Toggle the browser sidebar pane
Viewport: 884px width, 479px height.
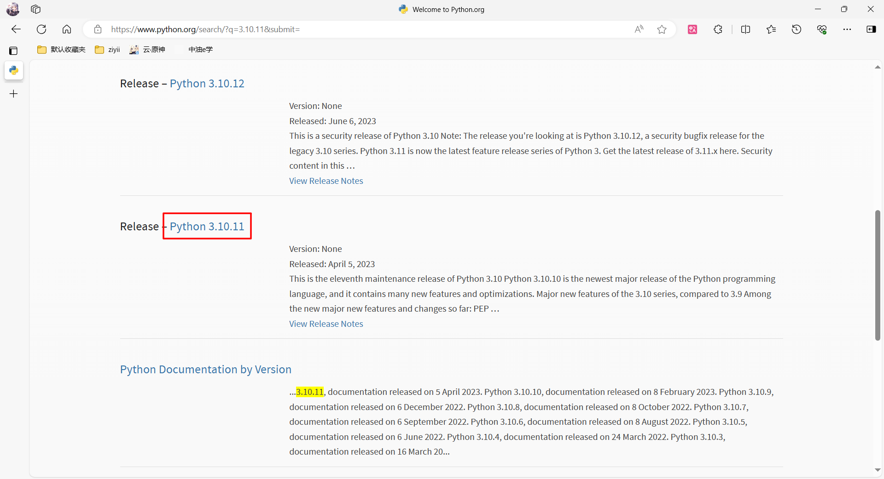(871, 29)
